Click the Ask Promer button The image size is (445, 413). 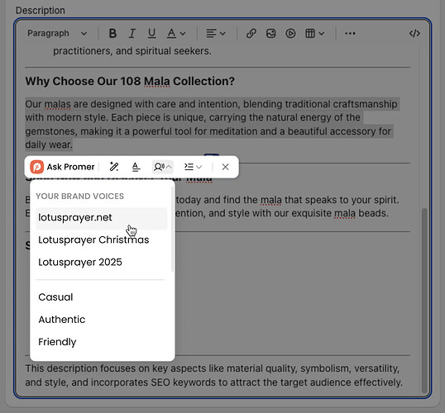(x=62, y=167)
